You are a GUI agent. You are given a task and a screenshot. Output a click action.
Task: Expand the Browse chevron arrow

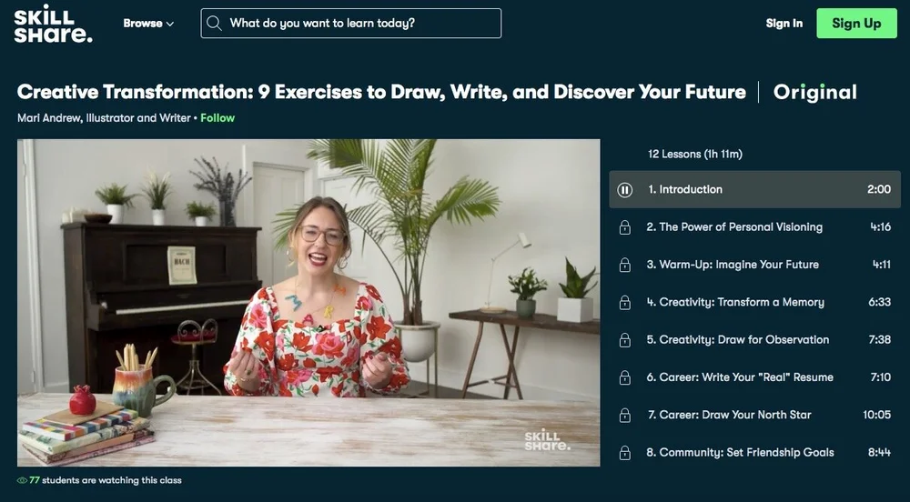[170, 25]
